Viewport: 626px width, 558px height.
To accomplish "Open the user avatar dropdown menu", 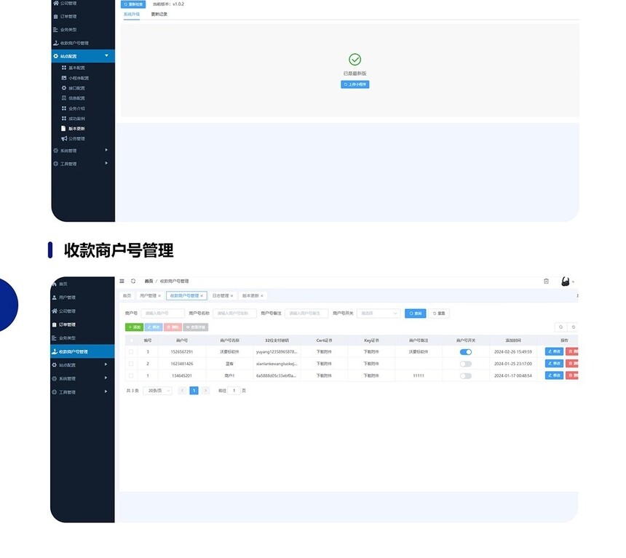I will (567, 282).
